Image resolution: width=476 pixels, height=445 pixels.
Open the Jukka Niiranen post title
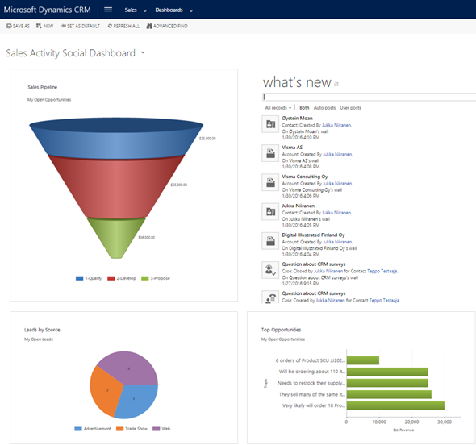click(x=299, y=206)
